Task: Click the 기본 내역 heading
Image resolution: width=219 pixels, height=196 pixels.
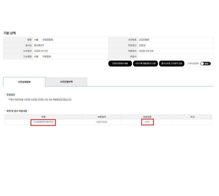Action: click(10, 33)
